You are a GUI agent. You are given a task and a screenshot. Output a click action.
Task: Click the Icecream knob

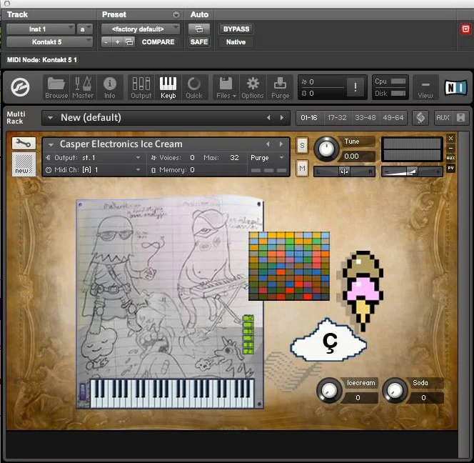pyautogui.click(x=329, y=390)
